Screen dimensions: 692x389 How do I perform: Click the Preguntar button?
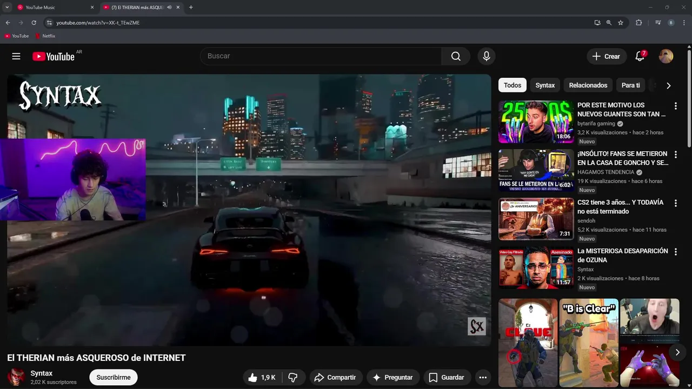click(x=392, y=378)
